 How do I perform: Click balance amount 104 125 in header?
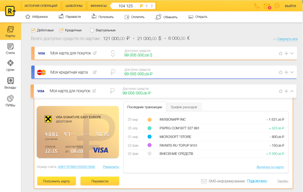[x=126, y=6]
